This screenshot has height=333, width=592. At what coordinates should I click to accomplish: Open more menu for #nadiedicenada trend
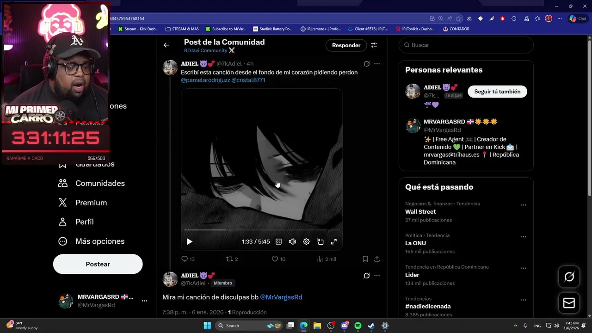click(x=523, y=300)
